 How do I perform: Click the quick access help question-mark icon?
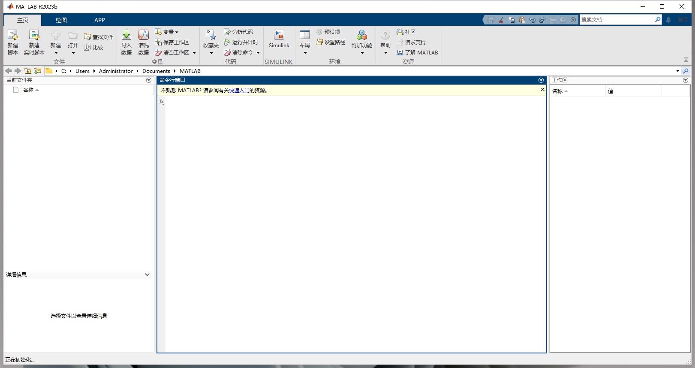[x=563, y=20]
